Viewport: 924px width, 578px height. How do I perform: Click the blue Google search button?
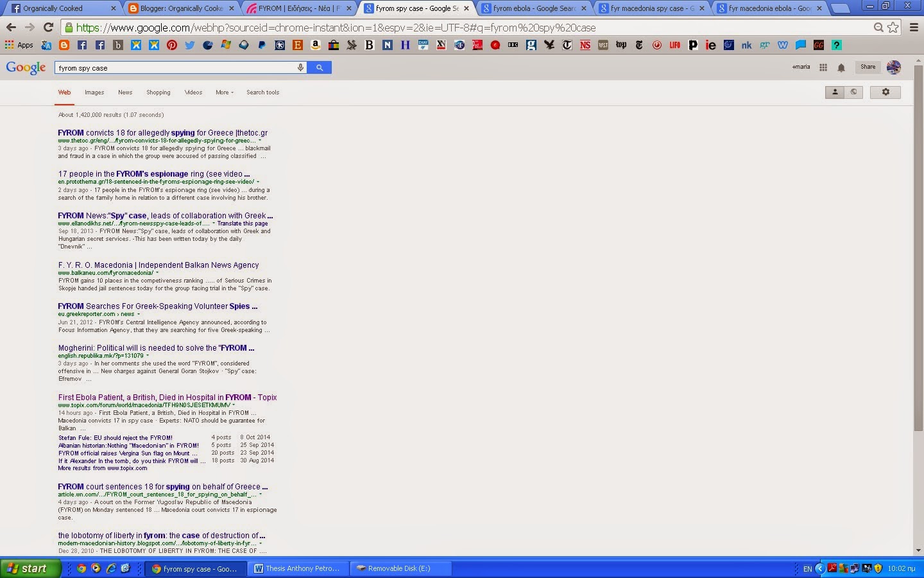click(320, 67)
